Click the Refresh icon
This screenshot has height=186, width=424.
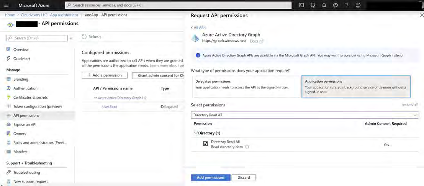tap(84, 36)
